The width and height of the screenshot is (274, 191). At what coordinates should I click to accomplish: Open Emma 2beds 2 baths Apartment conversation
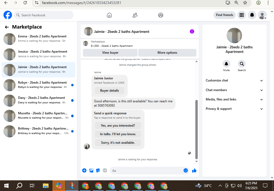click(39, 39)
